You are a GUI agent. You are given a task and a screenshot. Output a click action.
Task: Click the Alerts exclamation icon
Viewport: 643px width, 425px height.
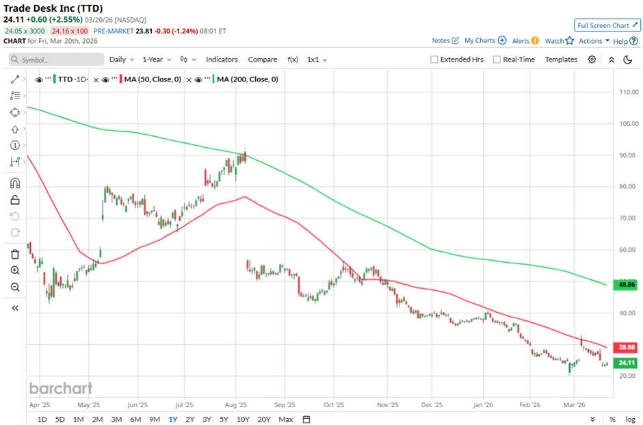(535, 40)
